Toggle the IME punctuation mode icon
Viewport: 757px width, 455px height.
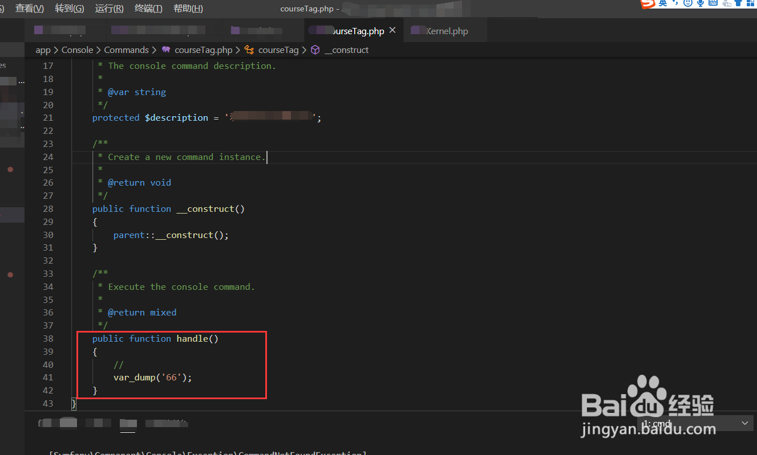675,3
